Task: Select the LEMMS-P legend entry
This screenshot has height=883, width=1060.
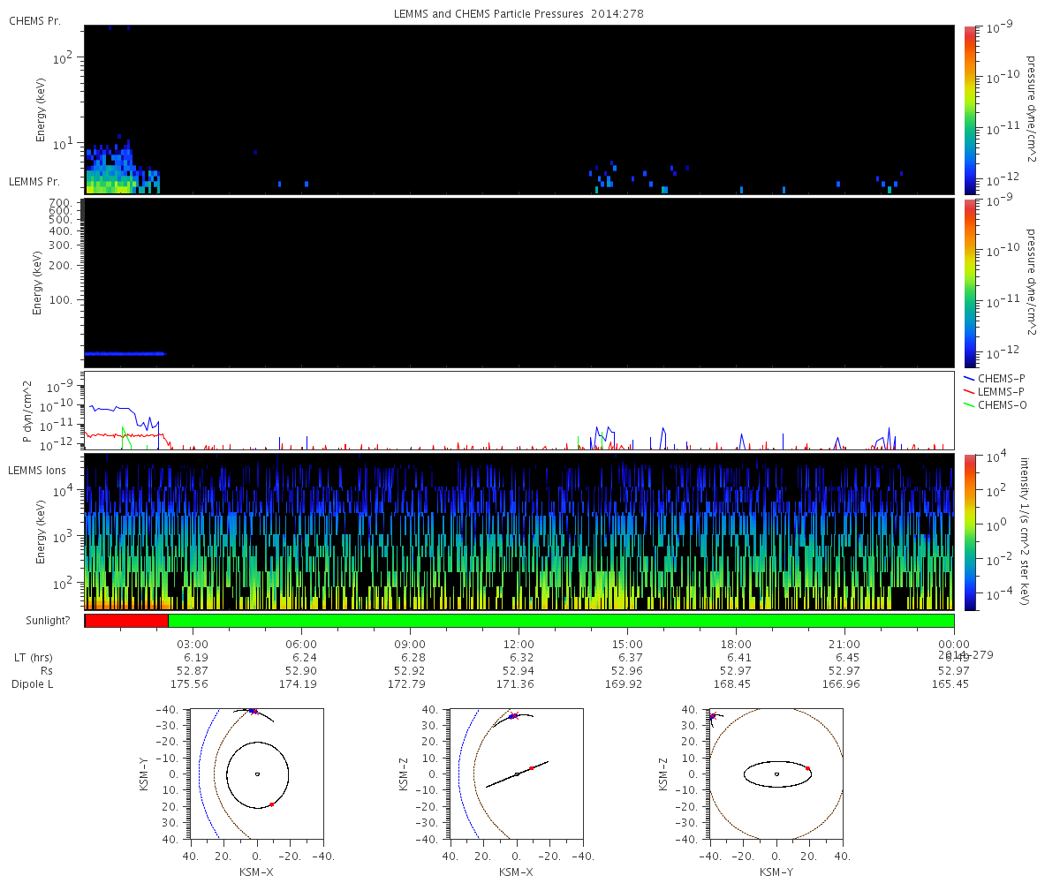Action: [x=1001, y=391]
